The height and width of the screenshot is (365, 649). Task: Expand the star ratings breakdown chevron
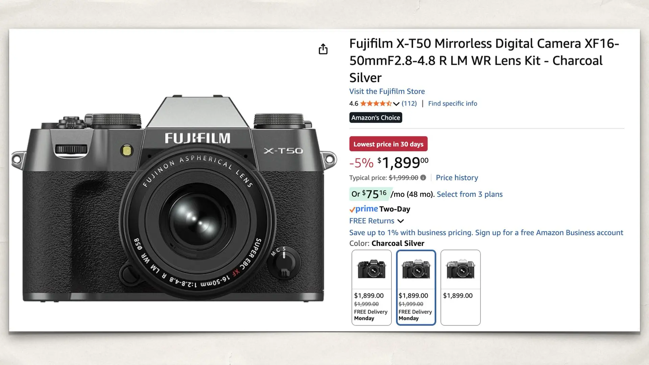pos(395,104)
